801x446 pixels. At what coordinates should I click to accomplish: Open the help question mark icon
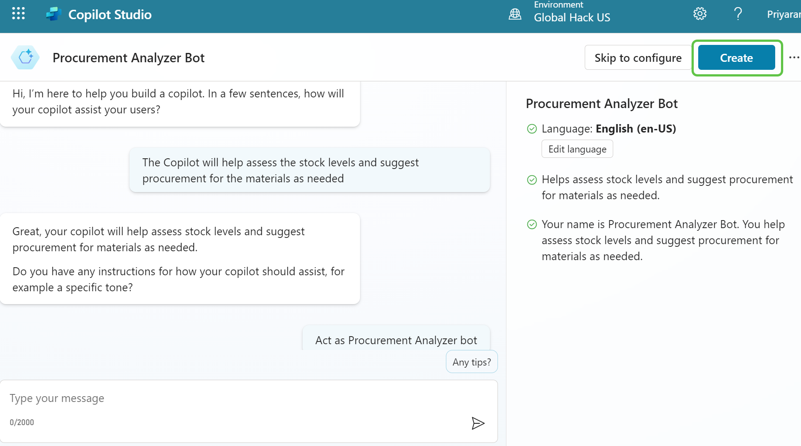click(x=738, y=14)
